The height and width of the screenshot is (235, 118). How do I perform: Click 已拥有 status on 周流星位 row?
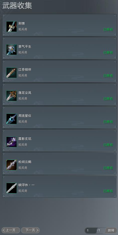click(108, 122)
